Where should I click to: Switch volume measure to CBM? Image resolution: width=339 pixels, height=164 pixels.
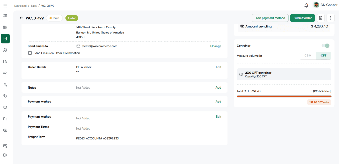[x=308, y=56]
